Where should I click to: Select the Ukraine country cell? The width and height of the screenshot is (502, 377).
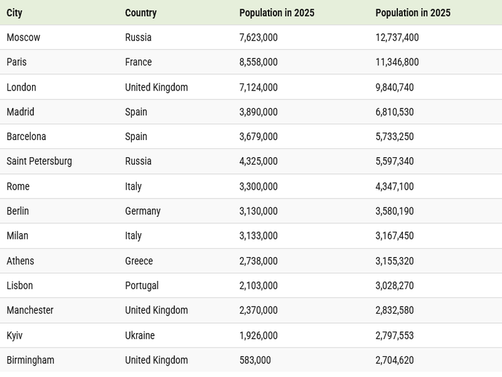pyautogui.click(x=139, y=335)
